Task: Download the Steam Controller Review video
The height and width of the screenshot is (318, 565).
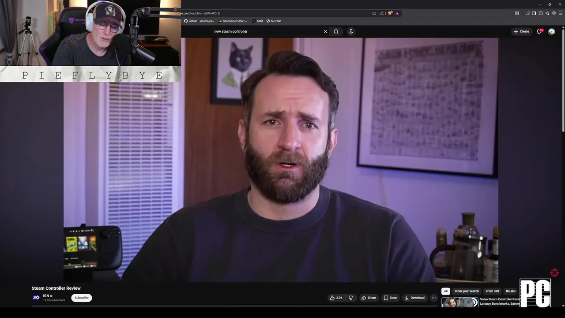Action: click(414, 298)
